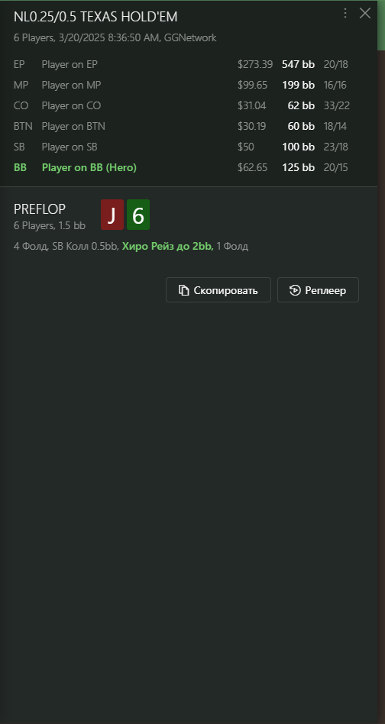Select the Player on BTN row
This screenshot has width=385, height=724.
(189, 126)
